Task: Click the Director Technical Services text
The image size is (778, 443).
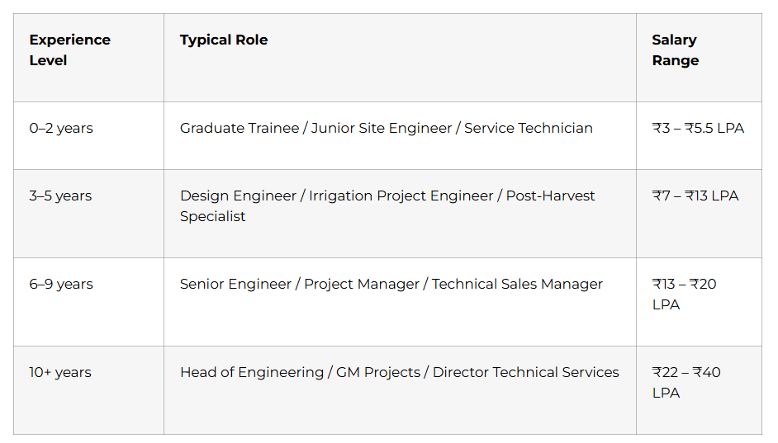Action: point(526,372)
